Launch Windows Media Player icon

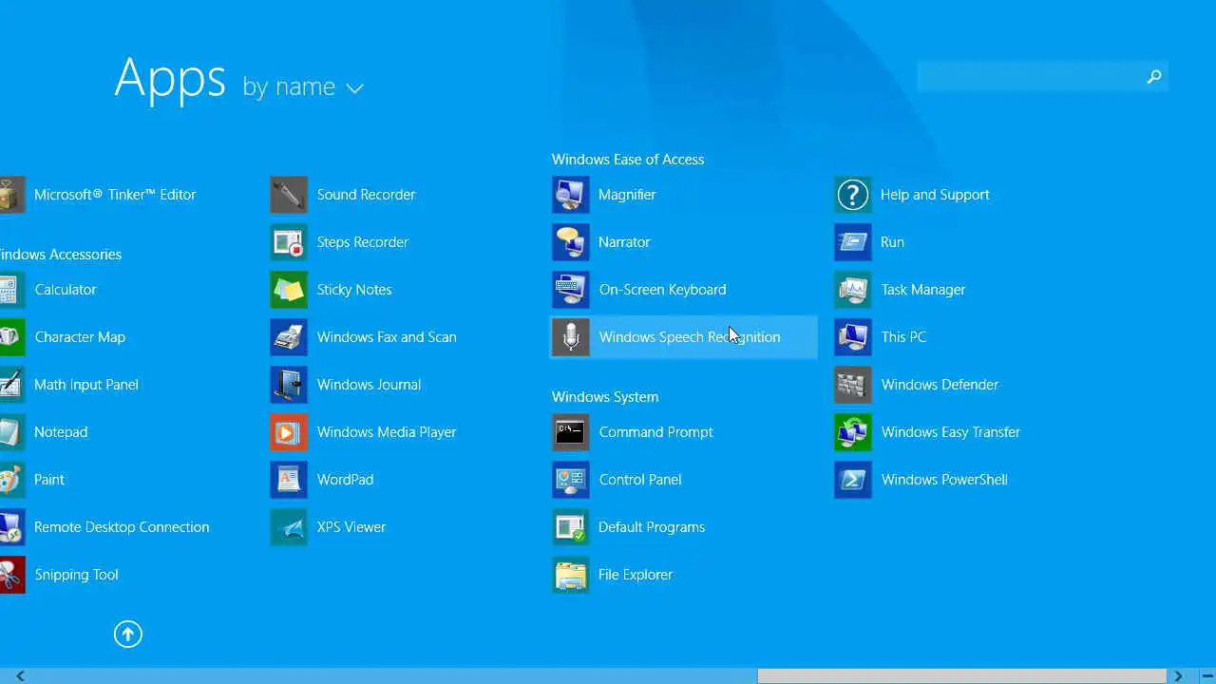[289, 432]
